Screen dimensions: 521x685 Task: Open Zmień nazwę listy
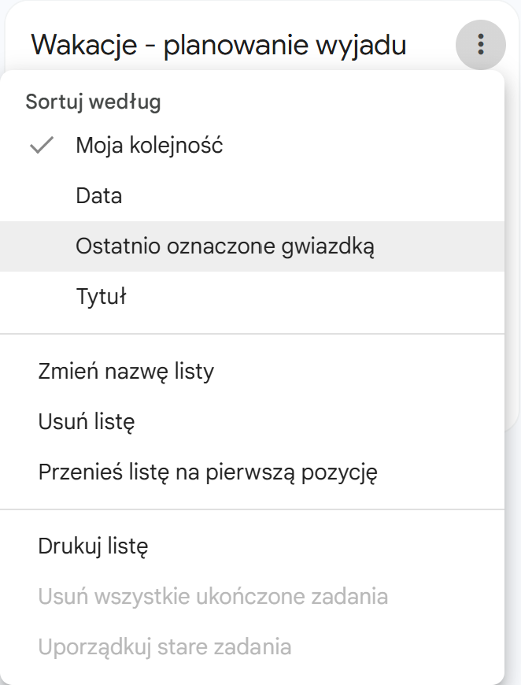(x=126, y=371)
